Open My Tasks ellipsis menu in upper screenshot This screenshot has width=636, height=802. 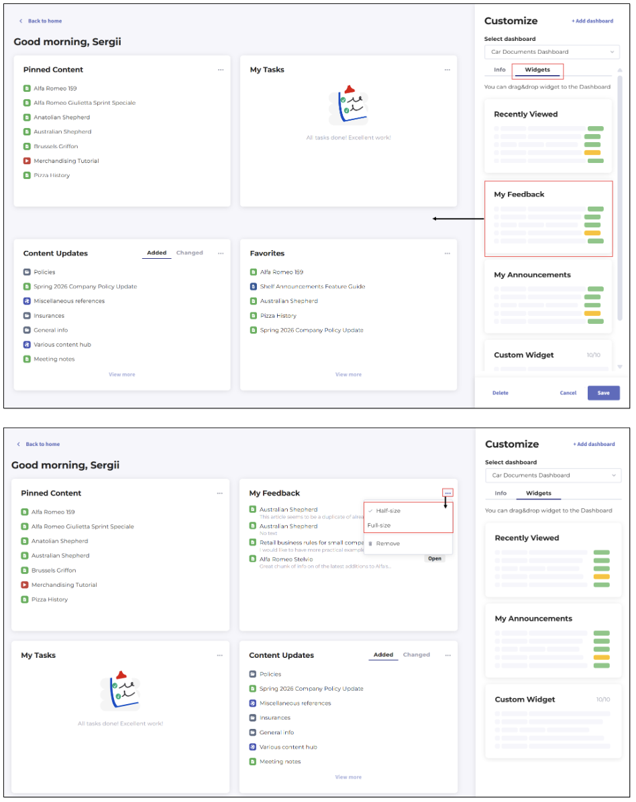[447, 70]
